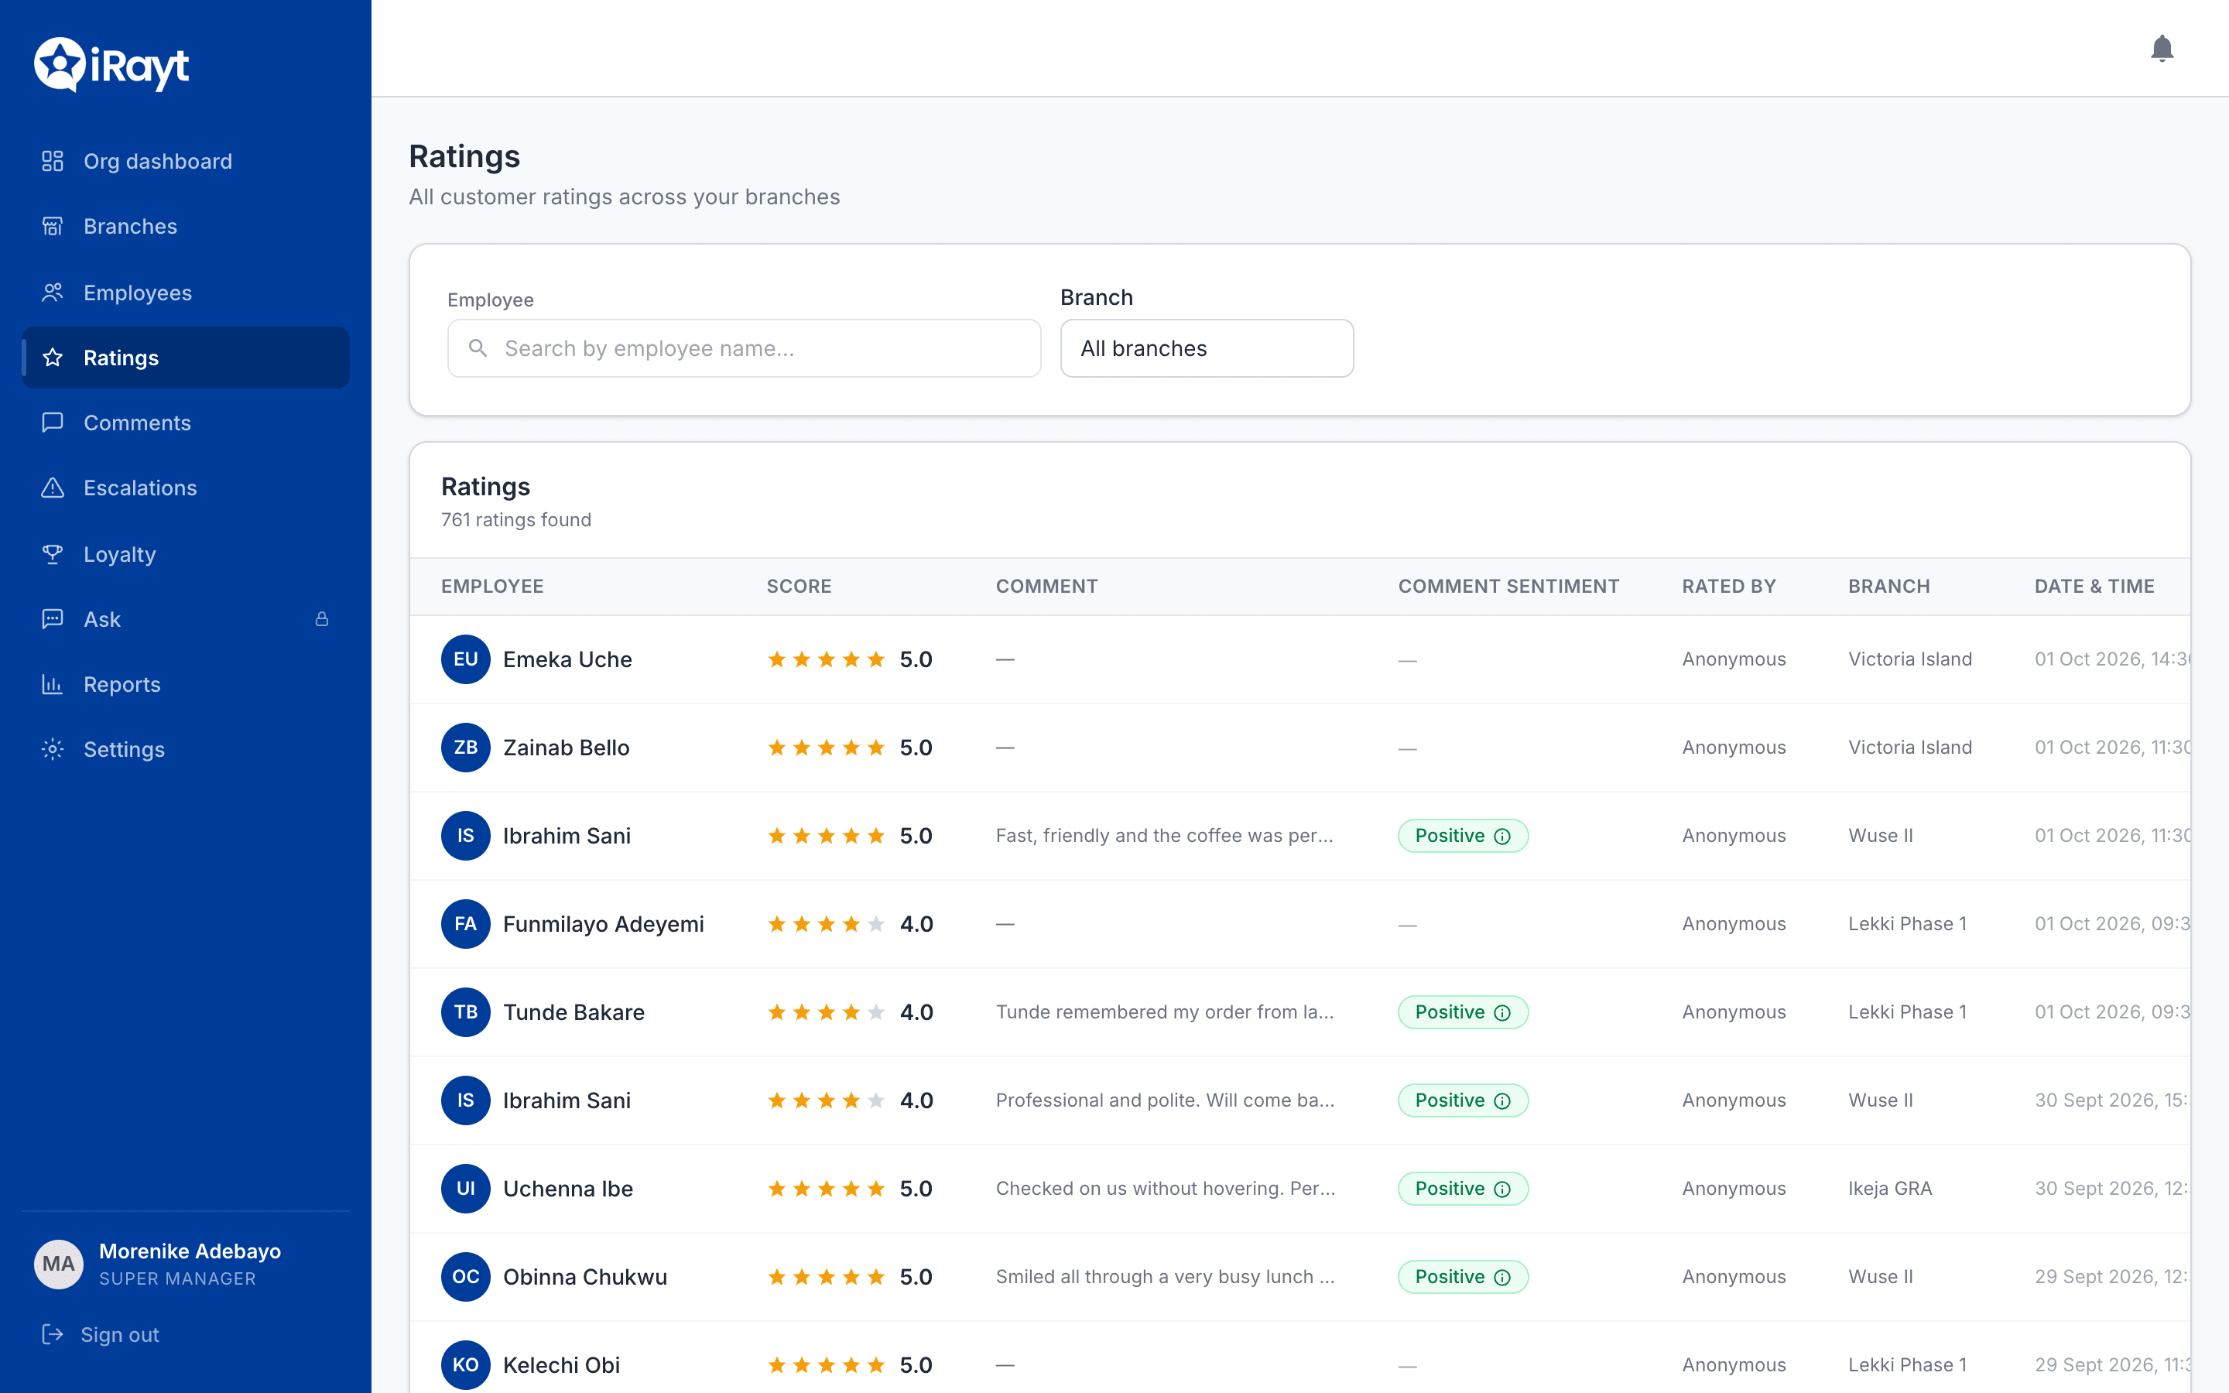The height and width of the screenshot is (1393, 2229).
Task: Click info icon on Ibrahim Sani's 5.0 Positive badge
Action: point(1502,836)
